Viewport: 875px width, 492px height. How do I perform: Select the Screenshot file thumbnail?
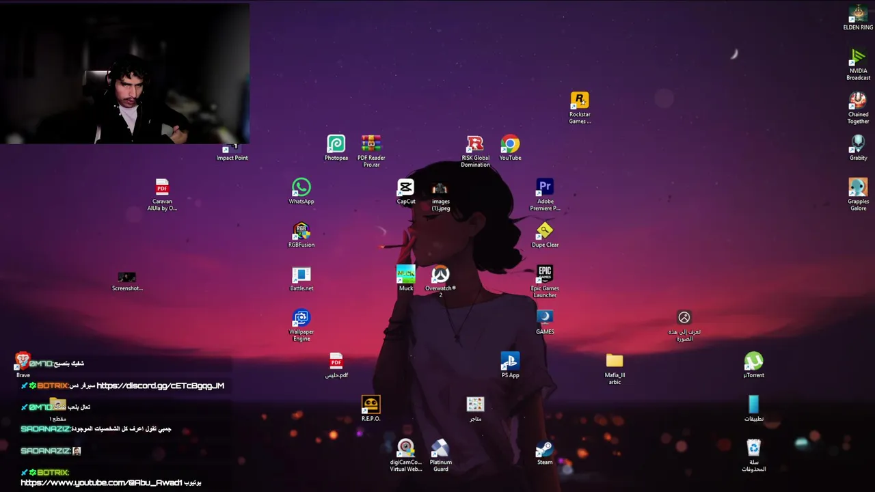tap(127, 281)
